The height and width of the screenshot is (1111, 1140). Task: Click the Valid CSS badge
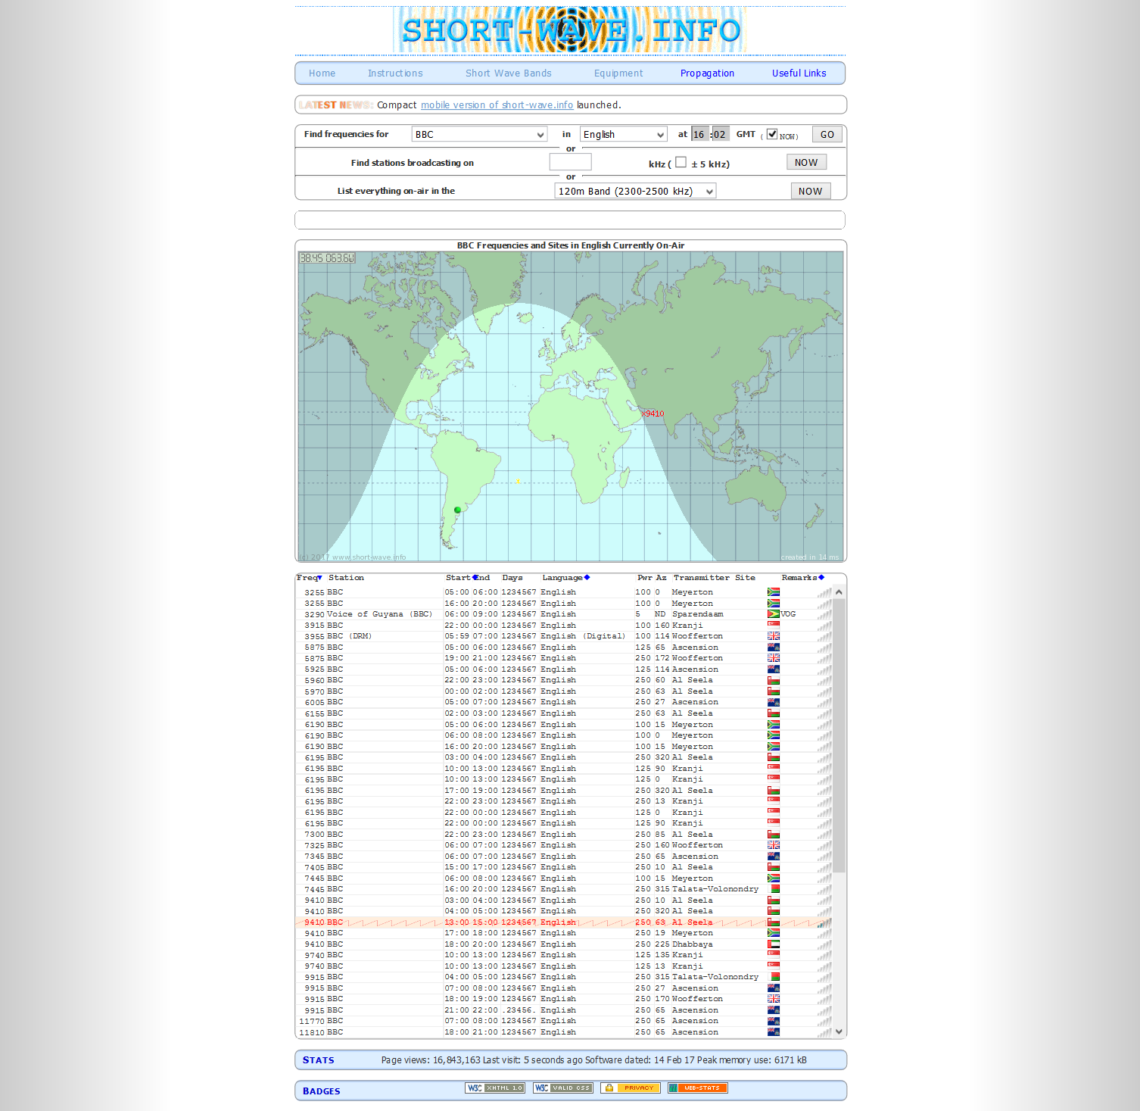pos(562,1088)
